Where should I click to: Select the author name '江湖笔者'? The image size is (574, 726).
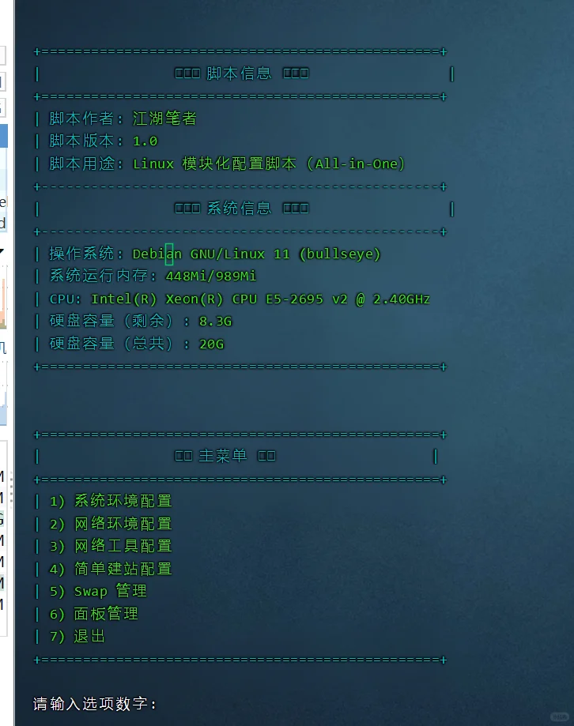[164, 118]
